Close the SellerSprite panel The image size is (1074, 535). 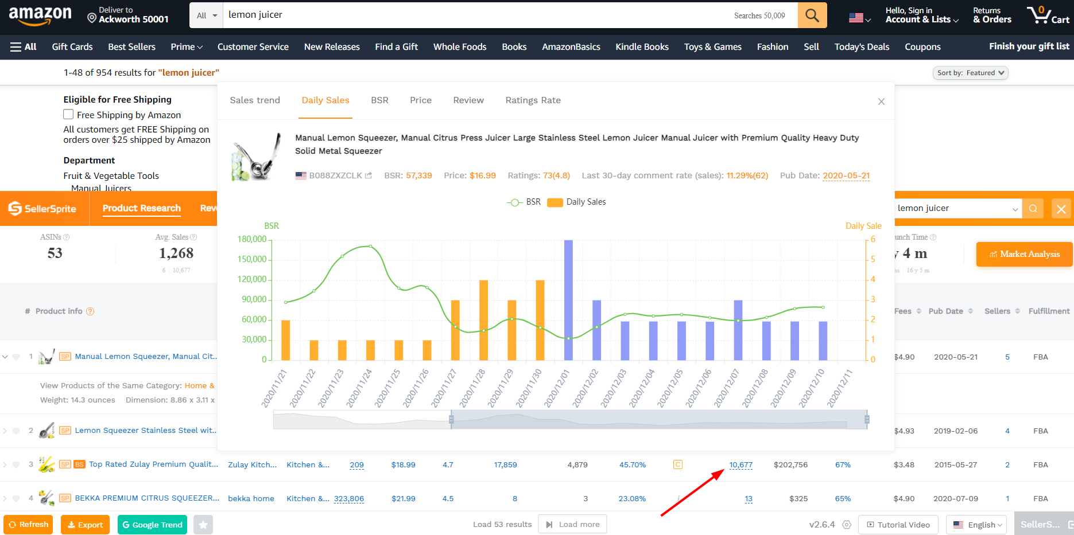[1061, 209]
